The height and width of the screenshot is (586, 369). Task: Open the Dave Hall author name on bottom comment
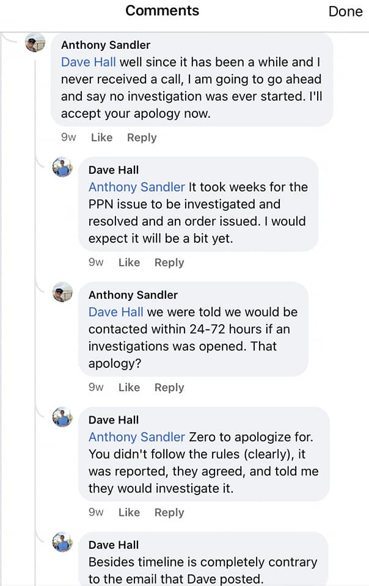point(114,544)
